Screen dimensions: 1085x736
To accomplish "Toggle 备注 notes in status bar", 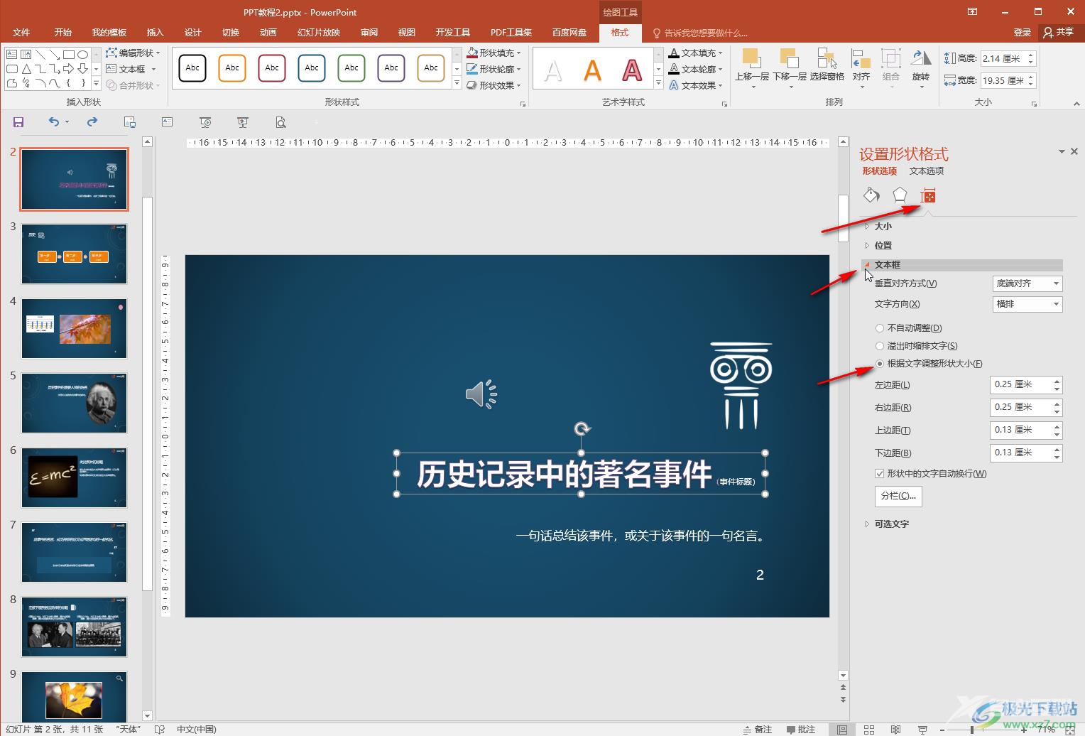I will (758, 730).
